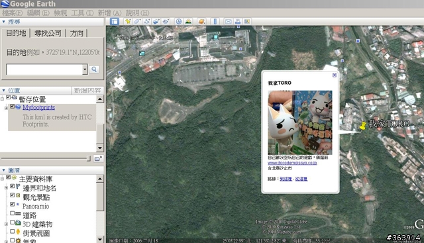
Task: Open the 檢視 menu
Action: (60, 13)
